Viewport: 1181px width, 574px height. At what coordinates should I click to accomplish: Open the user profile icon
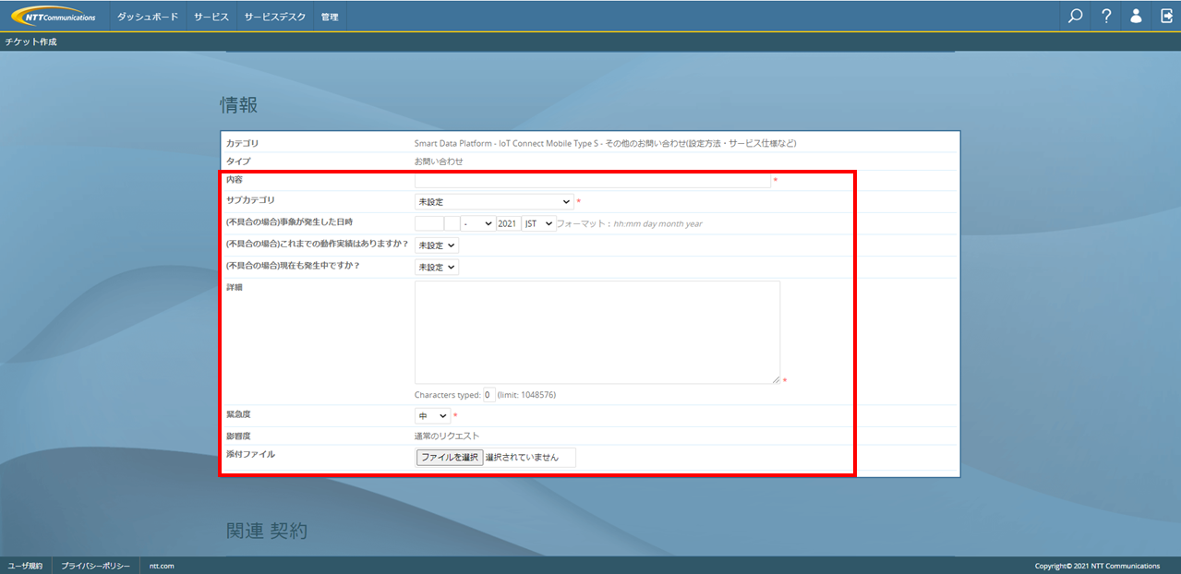pyautogui.click(x=1137, y=16)
